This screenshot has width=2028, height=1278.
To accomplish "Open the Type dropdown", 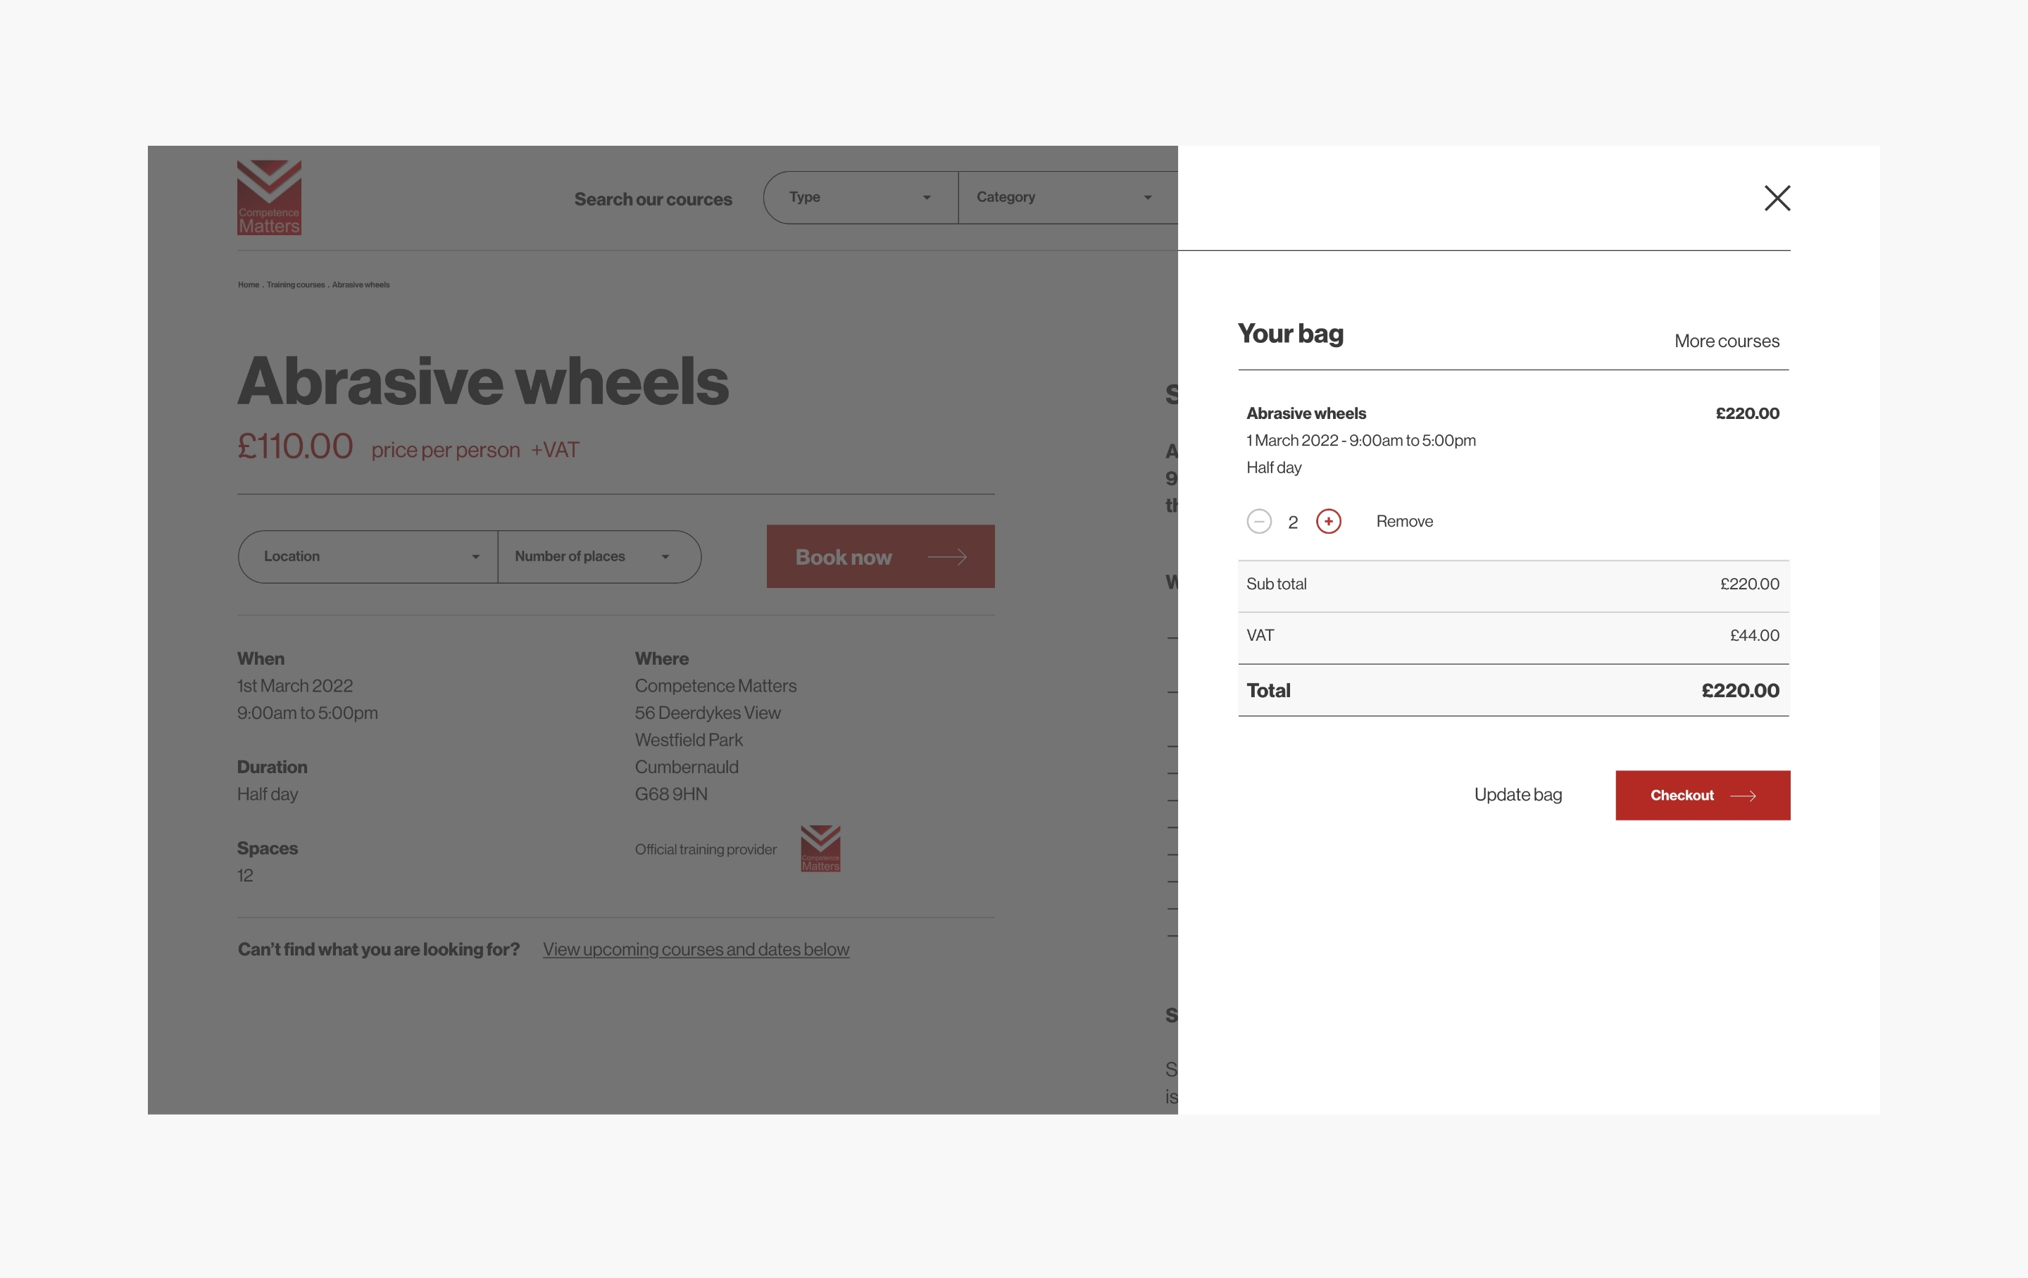I will [x=860, y=198].
